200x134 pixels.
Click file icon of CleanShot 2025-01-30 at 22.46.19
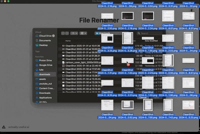[x=63, y=66]
